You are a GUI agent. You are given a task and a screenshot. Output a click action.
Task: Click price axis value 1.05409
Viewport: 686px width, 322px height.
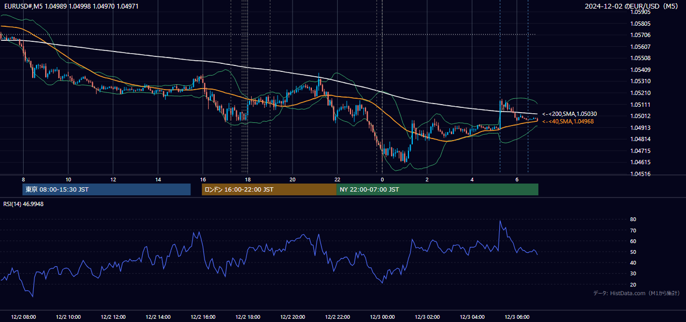[x=640, y=70]
